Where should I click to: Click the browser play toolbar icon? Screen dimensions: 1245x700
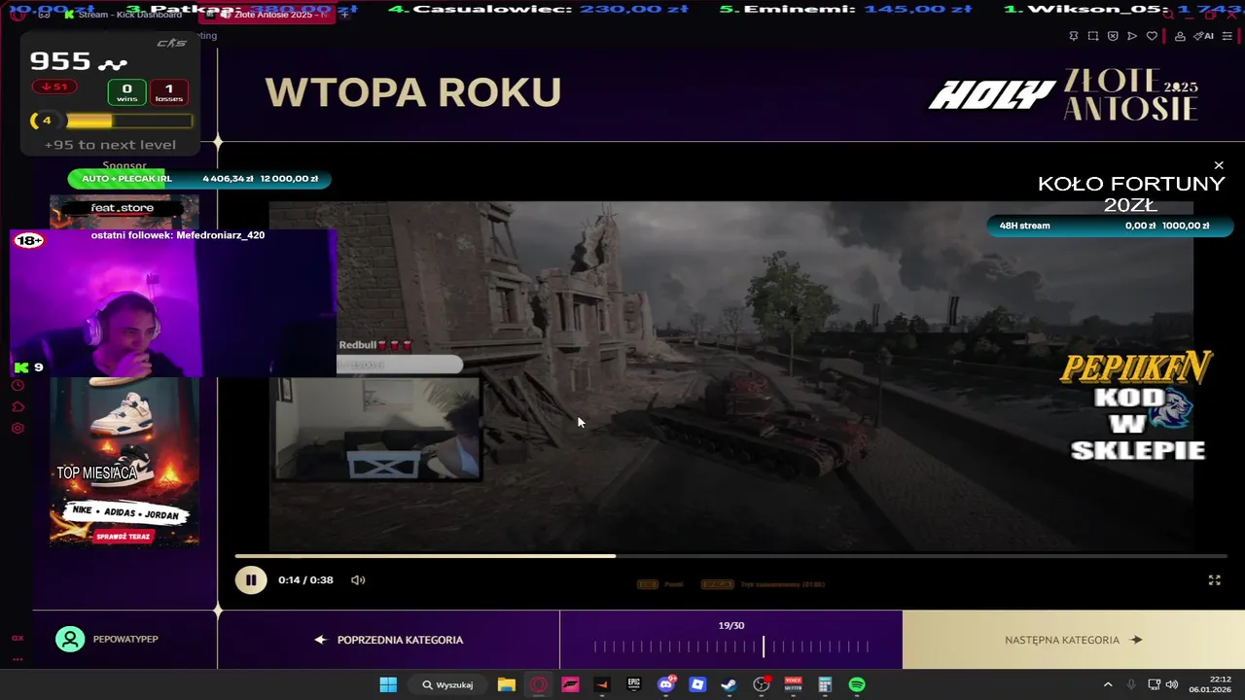click(x=1132, y=36)
